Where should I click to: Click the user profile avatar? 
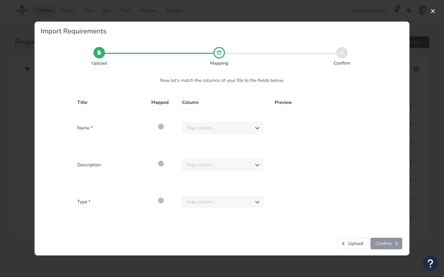pos(423,11)
